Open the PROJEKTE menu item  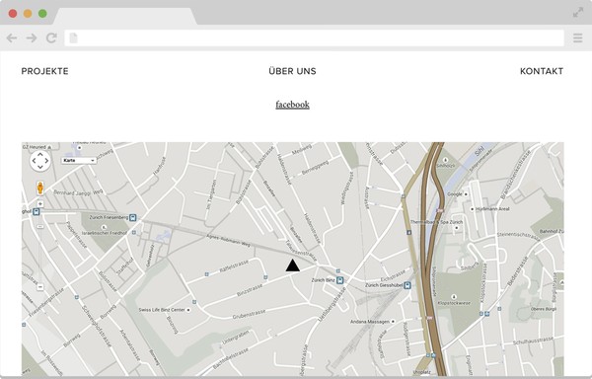point(44,71)
